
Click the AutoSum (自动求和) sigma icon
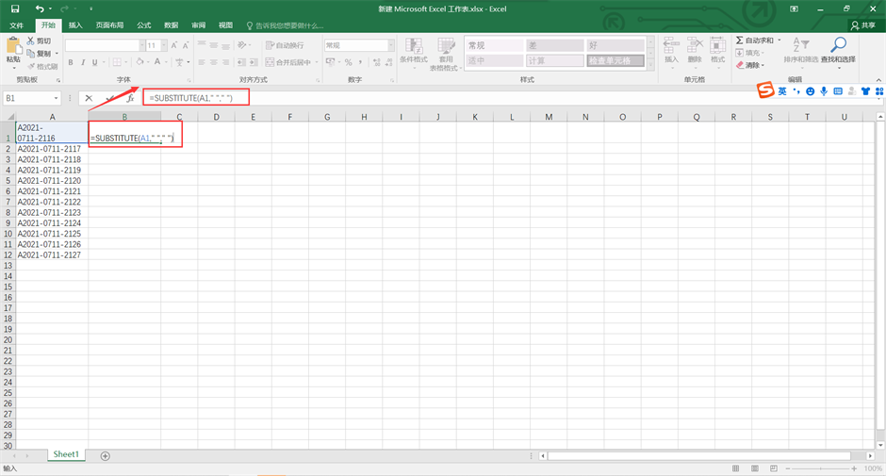point(740,41)
